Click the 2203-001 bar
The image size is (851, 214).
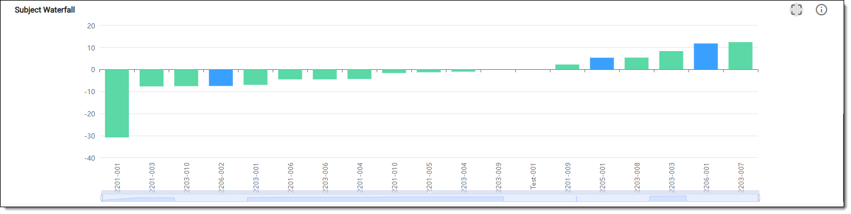pos(256,77)
